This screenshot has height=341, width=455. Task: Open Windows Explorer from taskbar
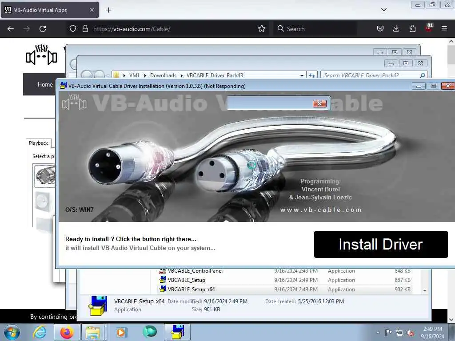click(93, 332)
